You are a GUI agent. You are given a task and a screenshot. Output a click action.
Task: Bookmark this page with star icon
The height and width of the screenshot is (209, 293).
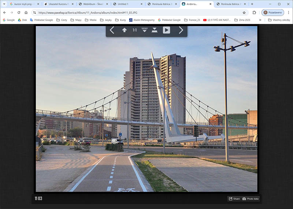[244, 12]
